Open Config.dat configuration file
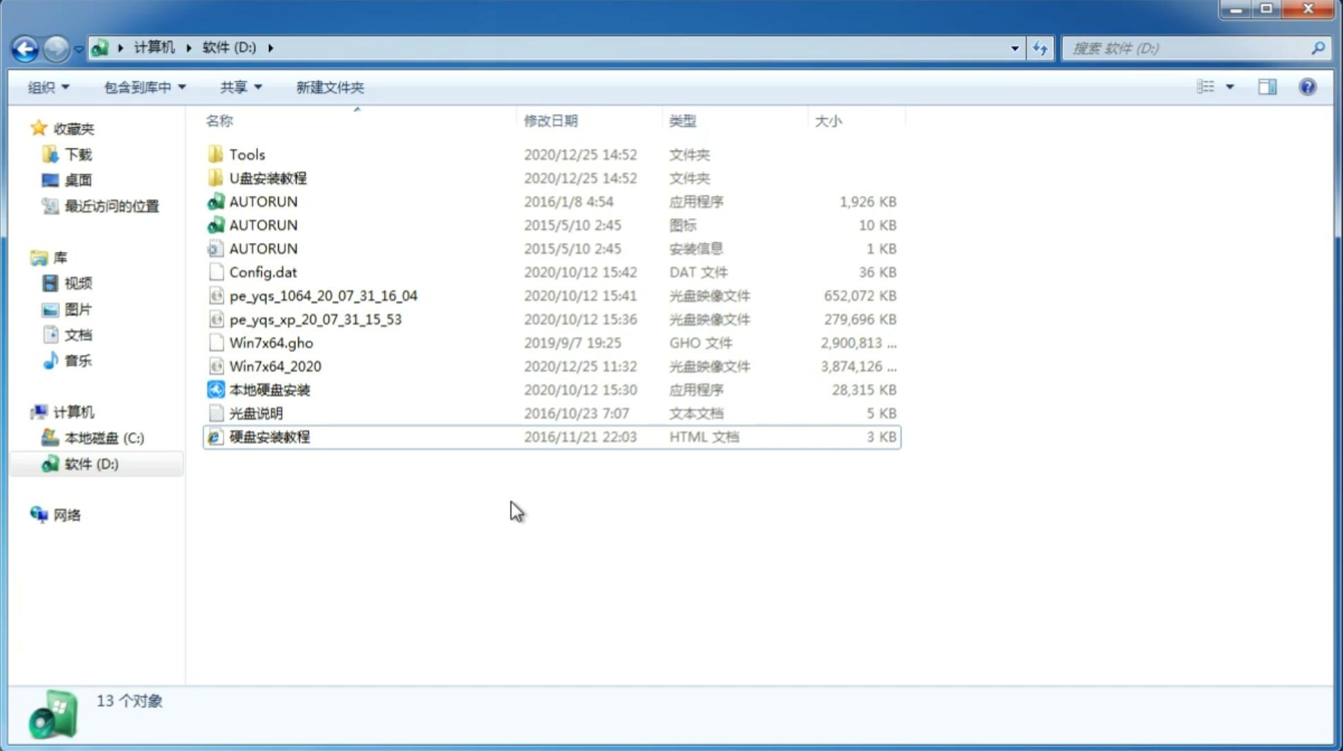1343x751 pixels. [263, 272]
